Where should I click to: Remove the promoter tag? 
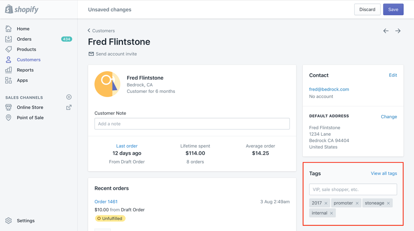point(357,203)
